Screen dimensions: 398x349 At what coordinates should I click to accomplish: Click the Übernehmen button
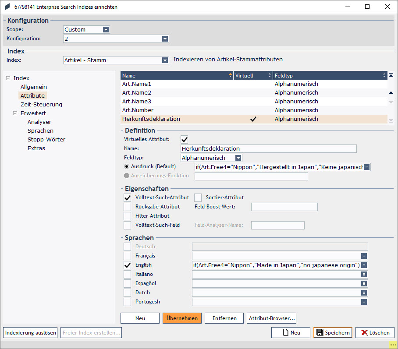point(182,318)
